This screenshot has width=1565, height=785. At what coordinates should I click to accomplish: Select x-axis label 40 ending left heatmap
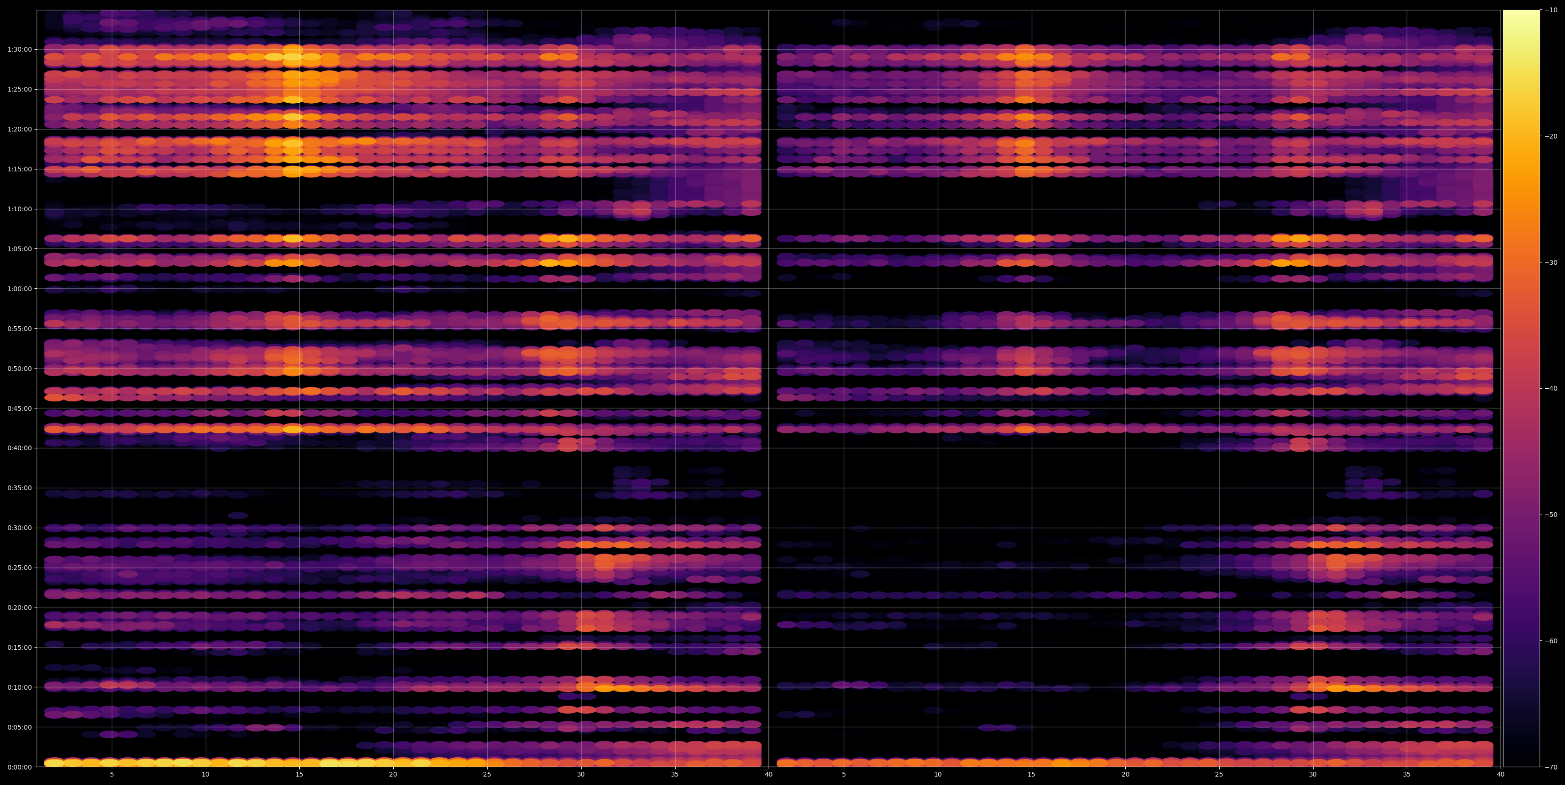[x=769, y=775]
